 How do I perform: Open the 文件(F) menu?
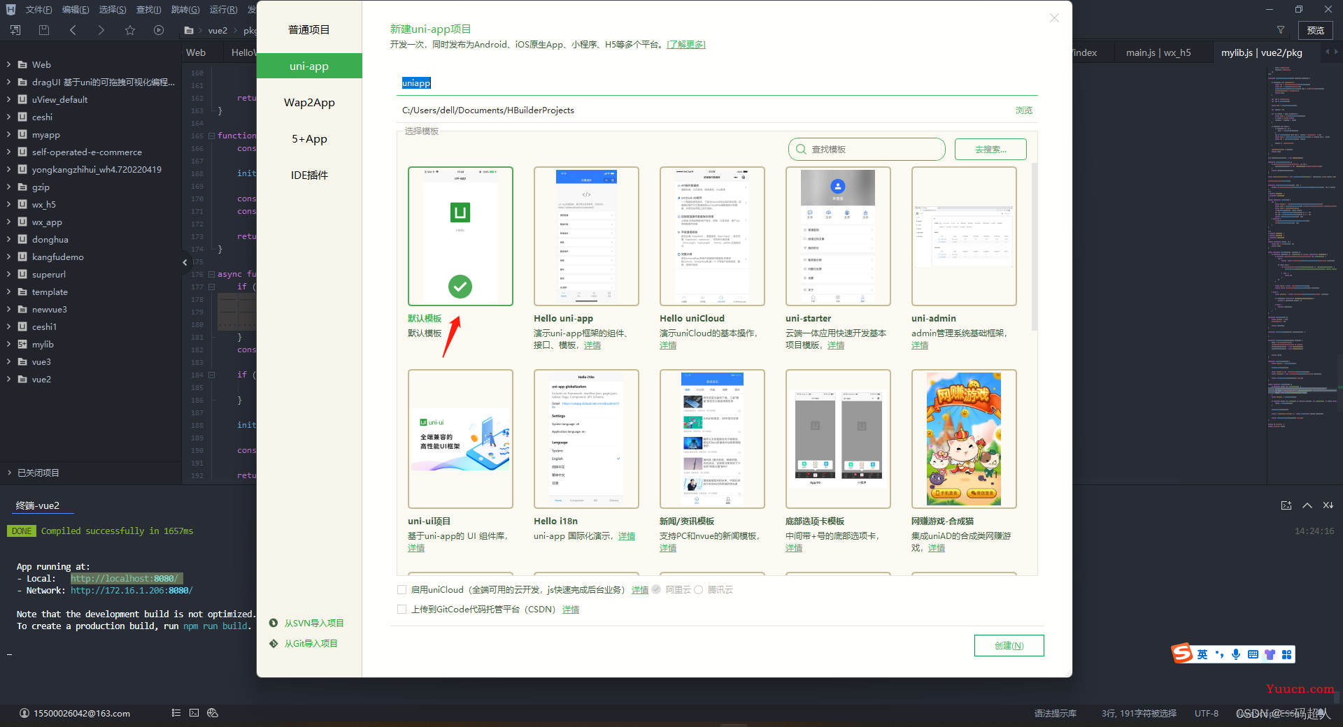38,9
